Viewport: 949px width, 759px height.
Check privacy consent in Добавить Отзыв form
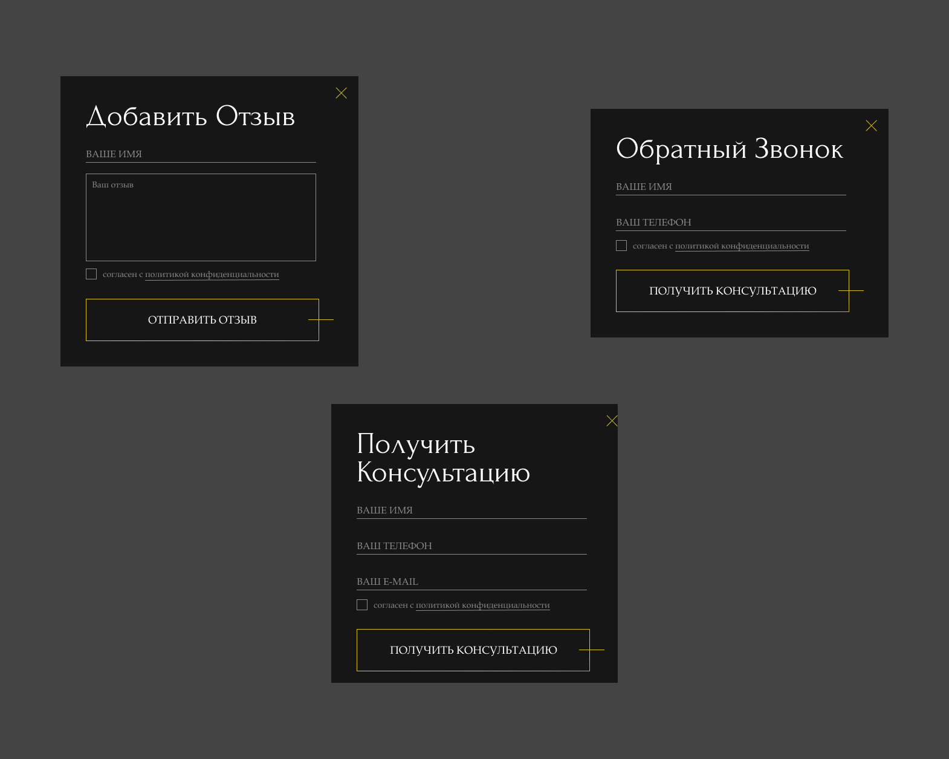click(x=91, y=274)
